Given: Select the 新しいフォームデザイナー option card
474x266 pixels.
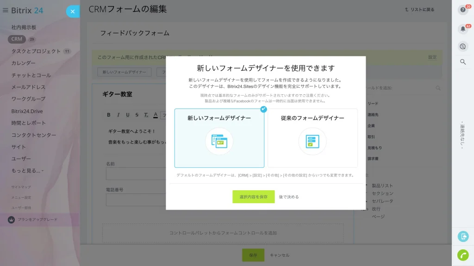Looking at the screenshot, I should click(x=219, y=138).
